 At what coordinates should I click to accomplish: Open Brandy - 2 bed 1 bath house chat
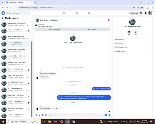pyautogui.click(x=15, y=24)
